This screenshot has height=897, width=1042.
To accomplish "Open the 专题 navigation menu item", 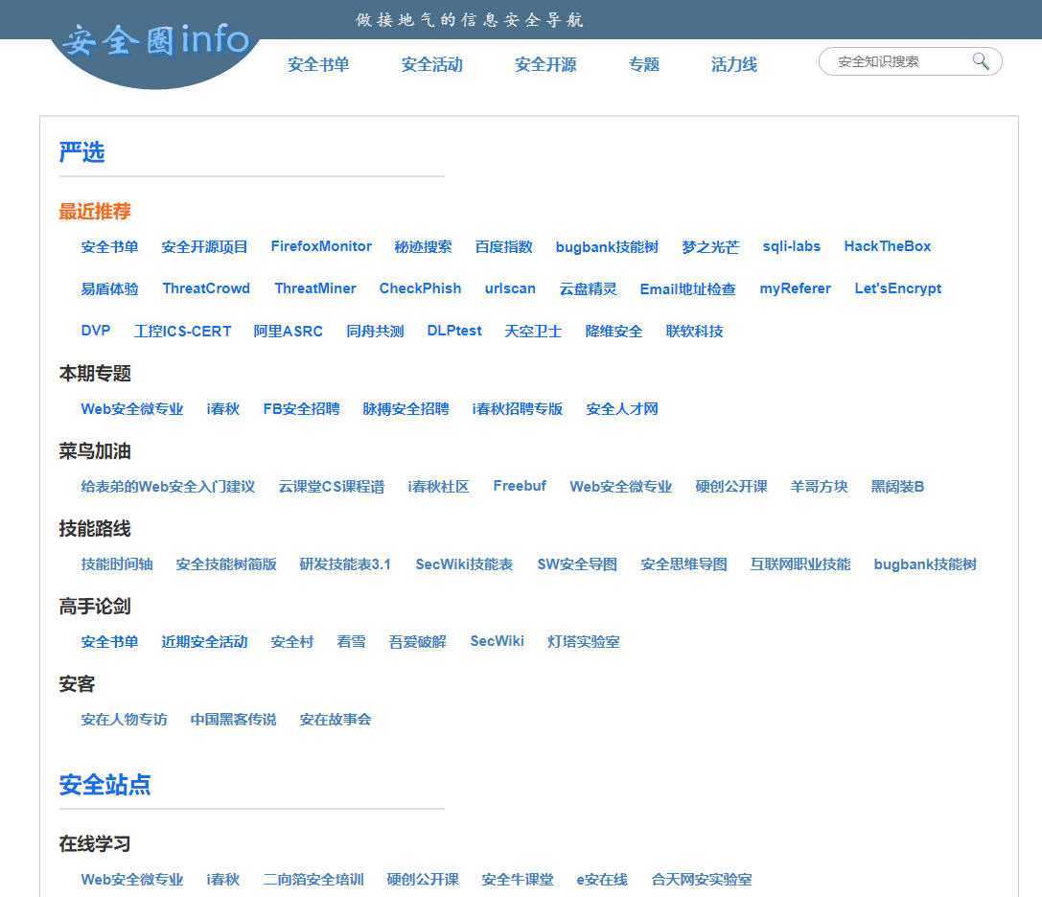I will click(644, 64).
